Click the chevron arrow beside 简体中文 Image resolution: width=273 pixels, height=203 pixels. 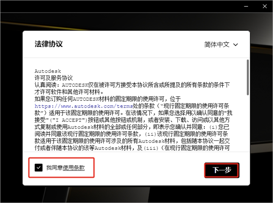click(235, 45)
